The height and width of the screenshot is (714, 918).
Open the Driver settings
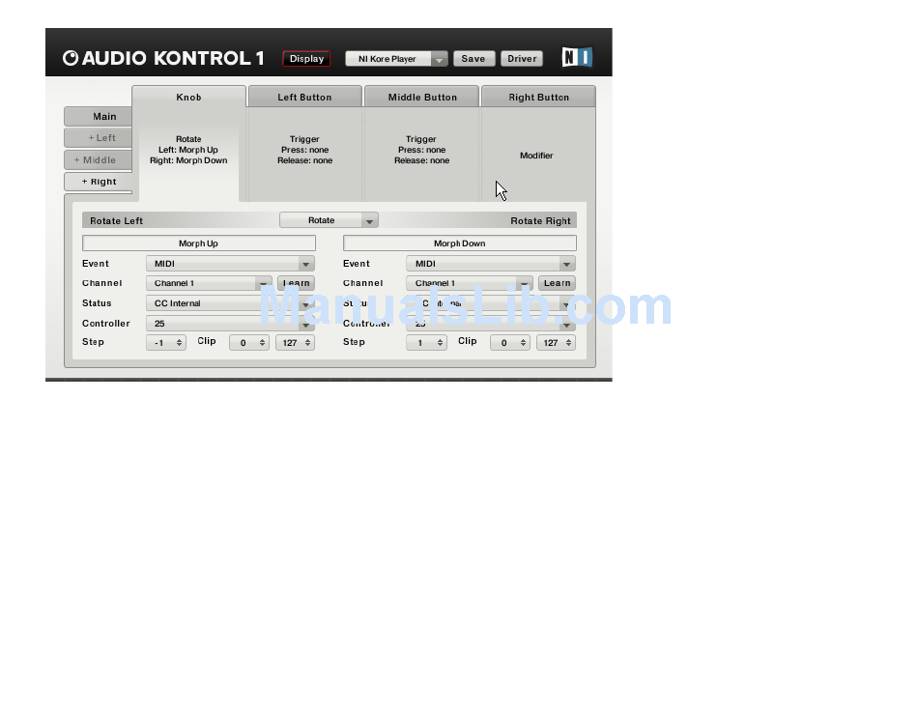tap(522, 59)
